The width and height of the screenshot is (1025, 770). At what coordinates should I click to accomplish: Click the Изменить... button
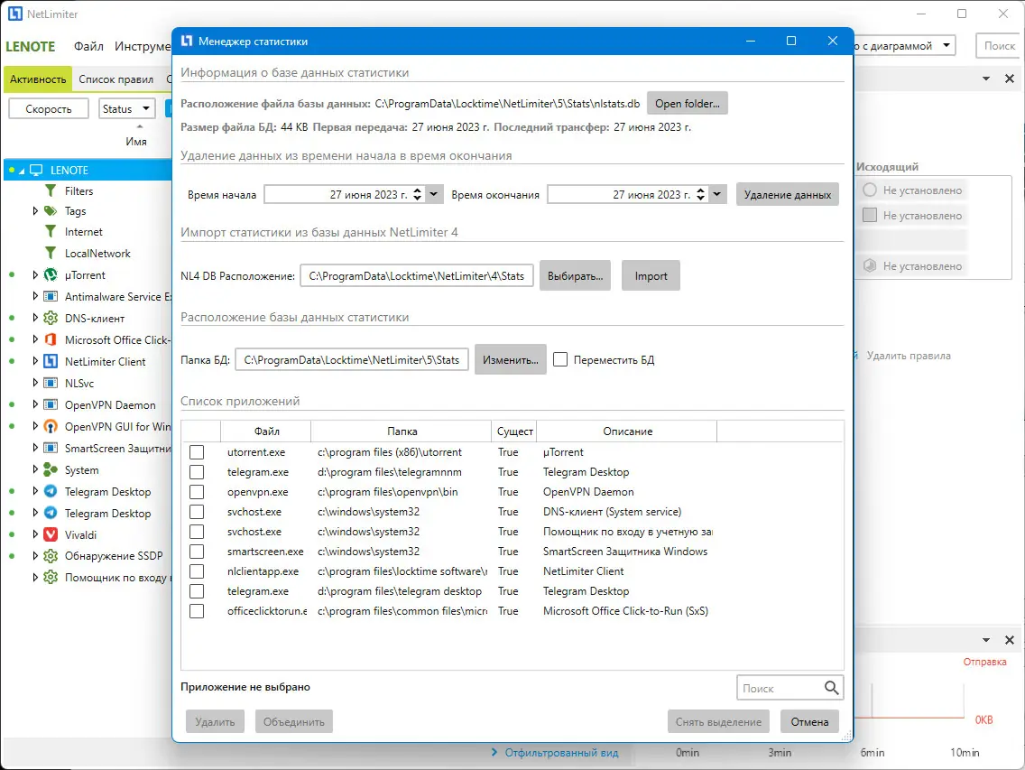511,360
